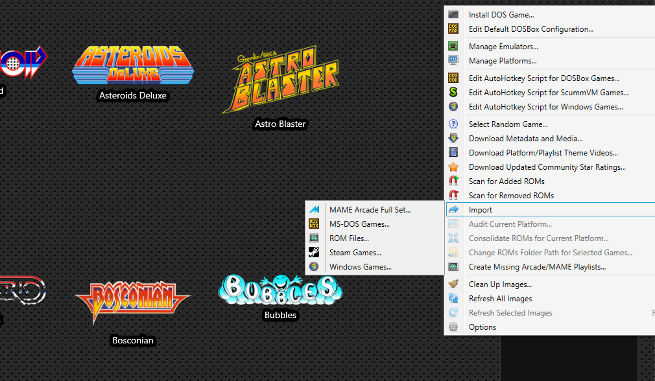Click the Windows orb icon beside Edit AutoHotkey Script for Windows Games
655x381 pixels.
click(x=453, y=106)
